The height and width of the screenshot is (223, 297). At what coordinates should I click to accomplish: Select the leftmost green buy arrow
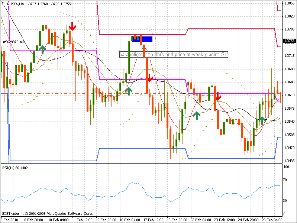click(42, 49)
